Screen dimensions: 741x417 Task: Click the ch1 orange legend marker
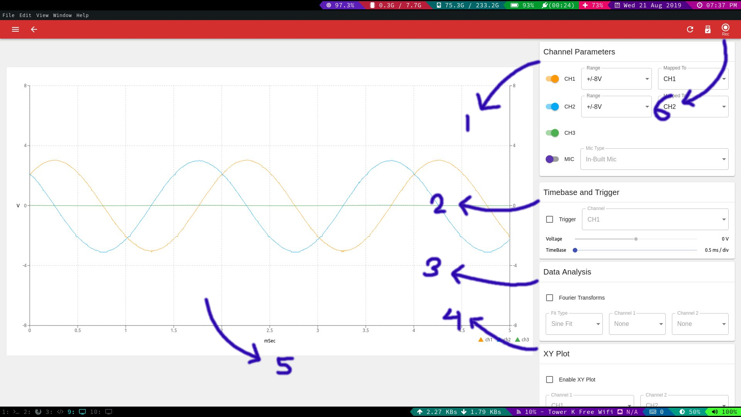click(481, 340)
